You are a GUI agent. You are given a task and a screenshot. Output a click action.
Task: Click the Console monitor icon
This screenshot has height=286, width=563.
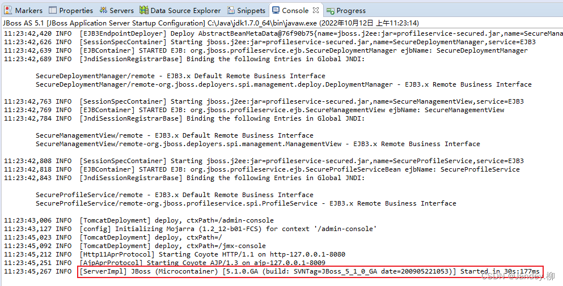click(276, 10)
